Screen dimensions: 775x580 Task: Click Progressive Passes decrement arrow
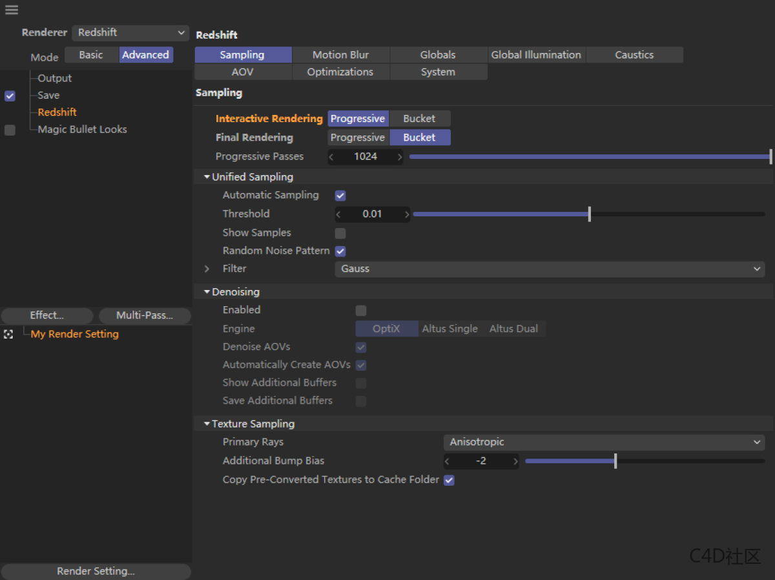[332, 157]
